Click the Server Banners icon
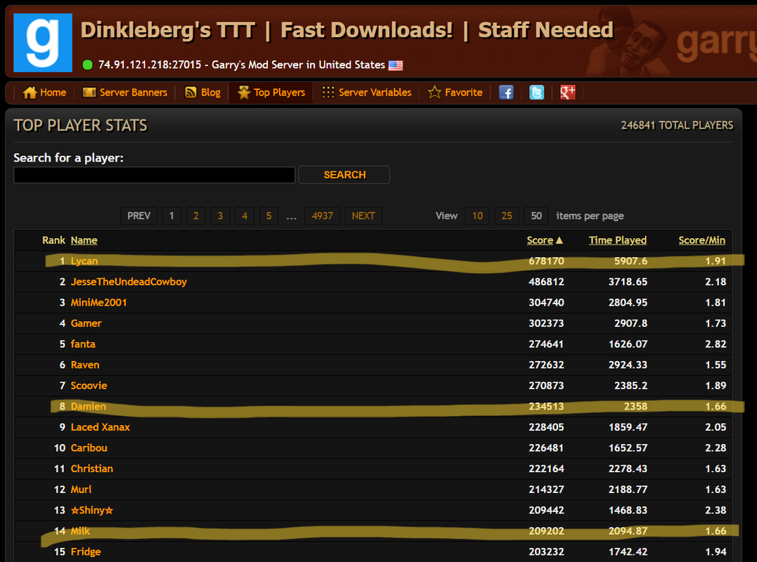The height and width of the screenshot is (562, 757). tap(89, 92)
